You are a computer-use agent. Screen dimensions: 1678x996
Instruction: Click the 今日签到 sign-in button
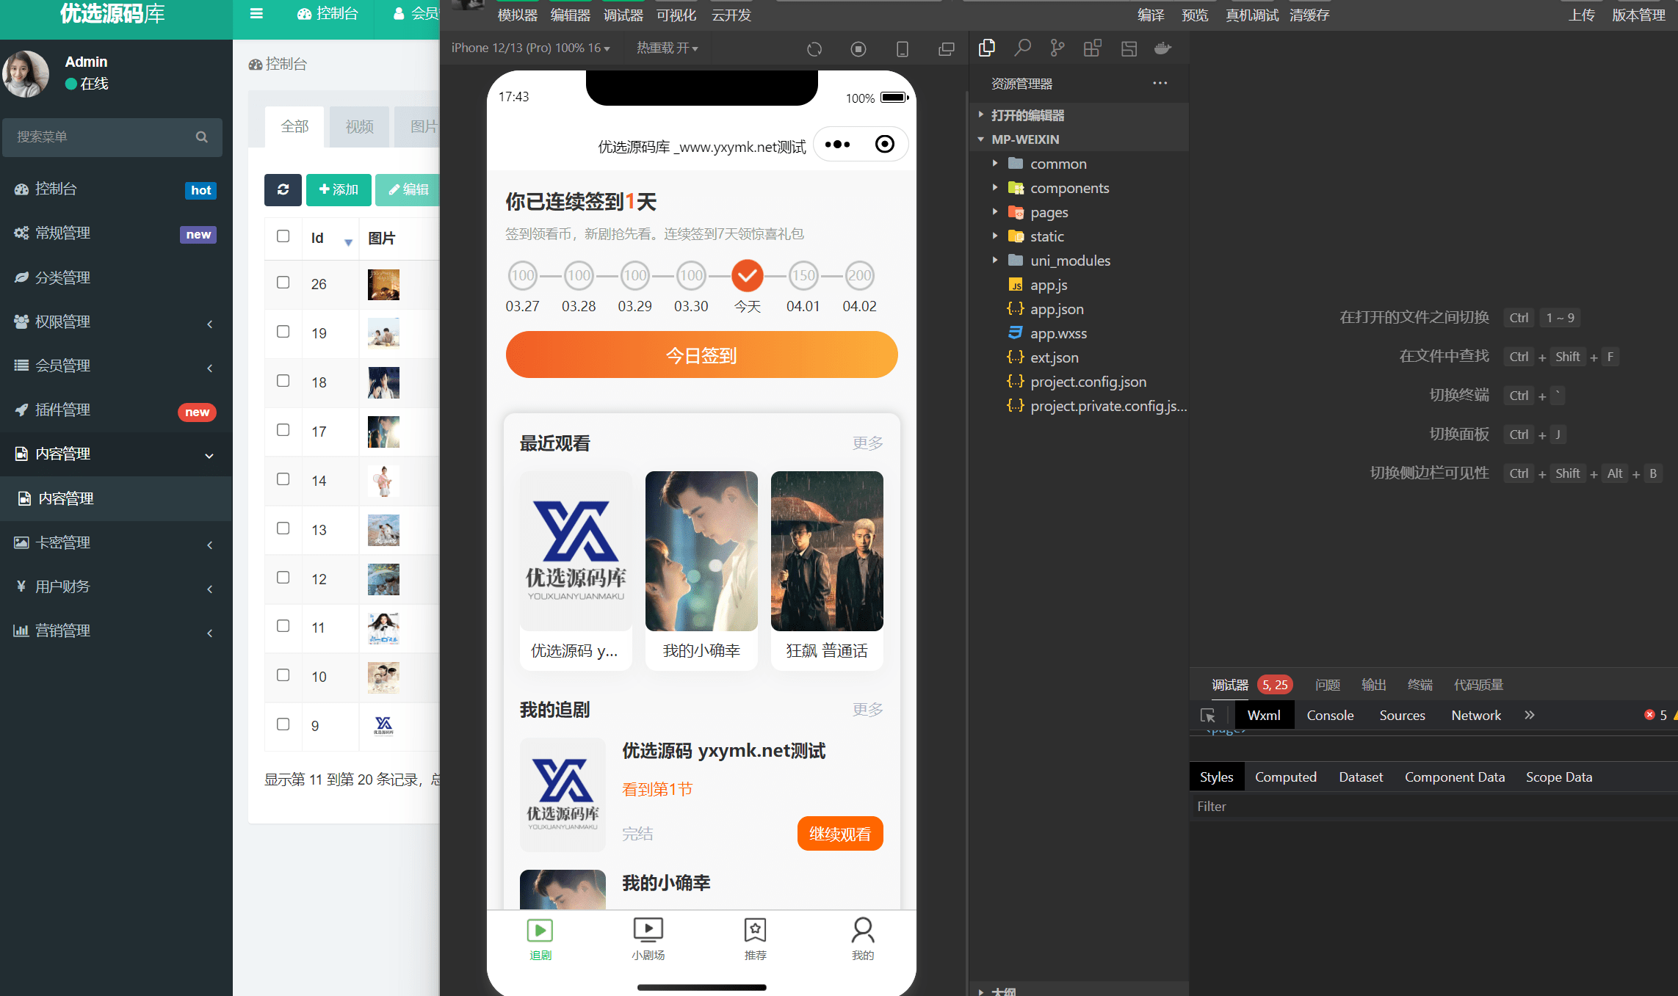pyautogui.click(x=701, y=355)
